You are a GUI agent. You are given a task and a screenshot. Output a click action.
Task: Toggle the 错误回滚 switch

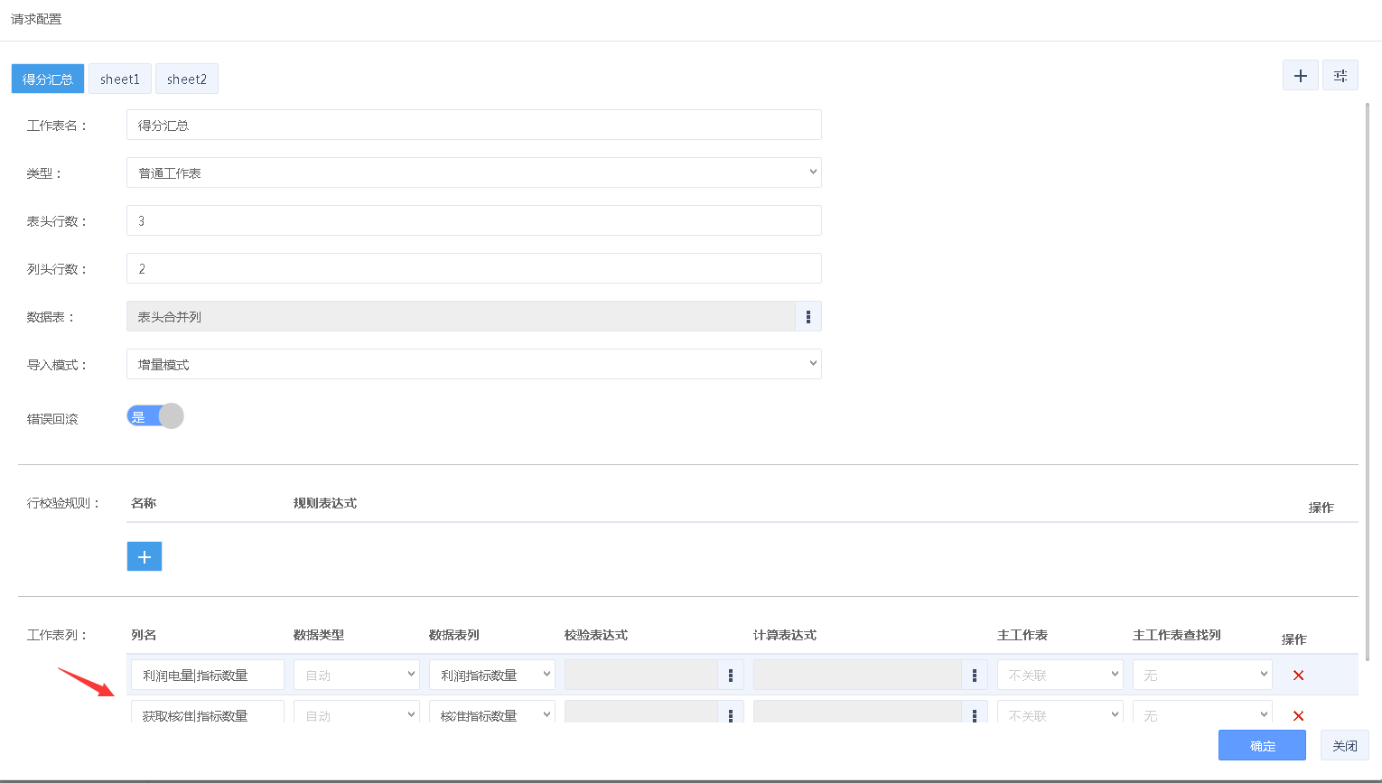[155, 416]
